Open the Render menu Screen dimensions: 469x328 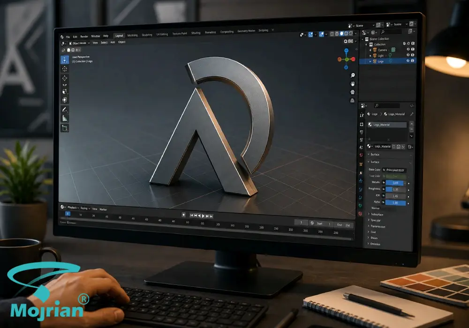click(84, 37)
